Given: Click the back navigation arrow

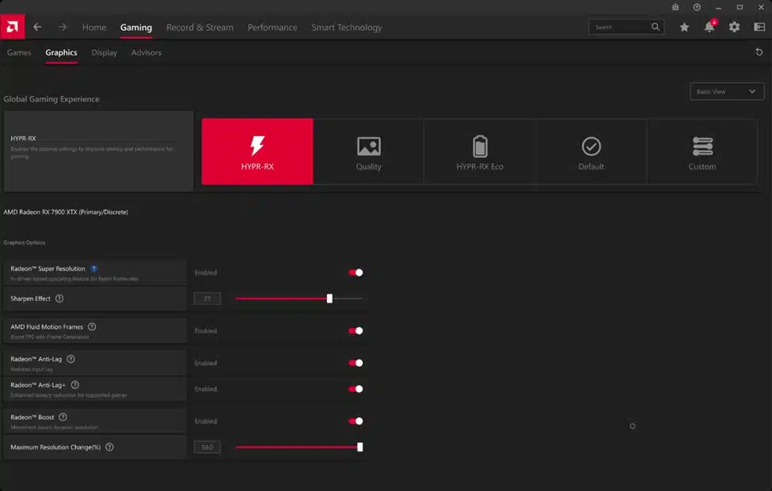Looking at the screenshot, I should point(36,26).
